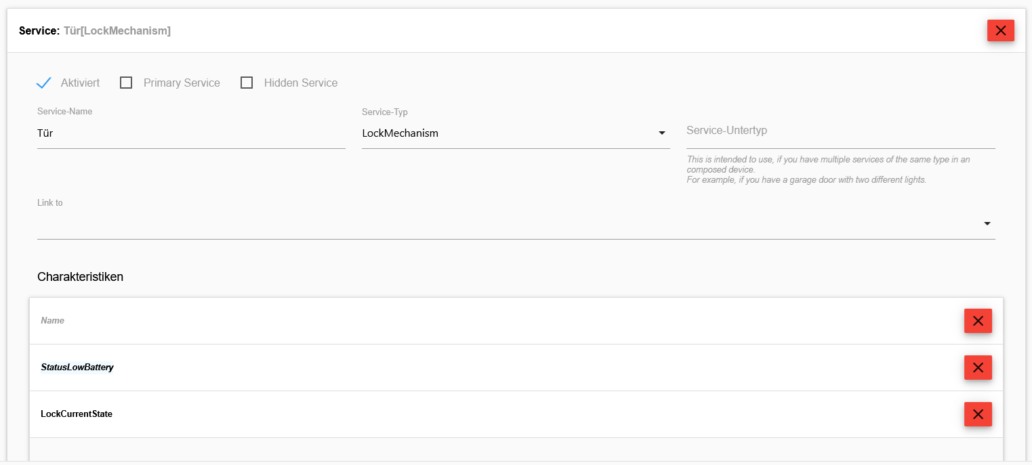Viewport: 1032px width, 465px height.
Task: Delete the LockCurrentState characteristic
Action: point(978,414)
